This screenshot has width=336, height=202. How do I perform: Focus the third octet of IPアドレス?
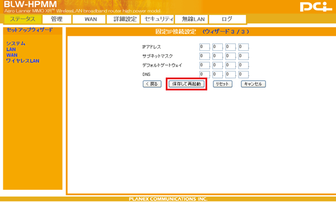pos(230,47)
